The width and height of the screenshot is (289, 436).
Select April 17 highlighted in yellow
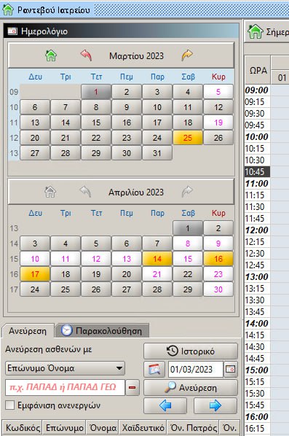point(35,274)
